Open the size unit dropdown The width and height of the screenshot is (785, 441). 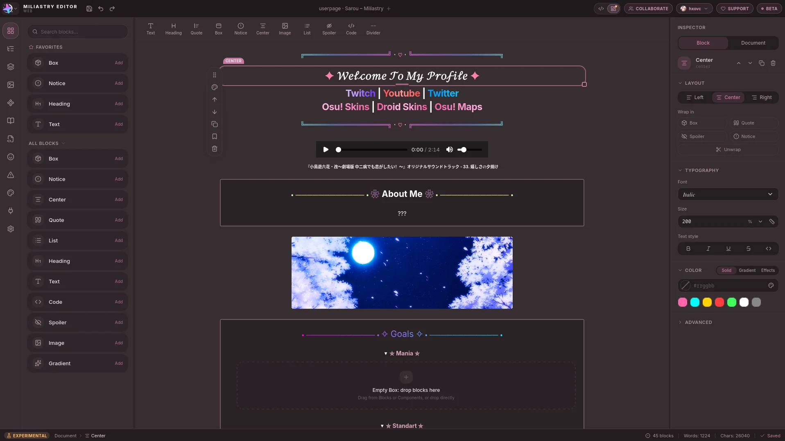[x=760, y=222]
